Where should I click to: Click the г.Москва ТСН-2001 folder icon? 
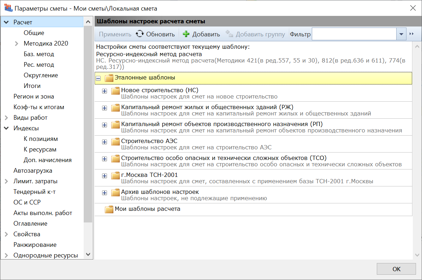[x=115, y=175]
